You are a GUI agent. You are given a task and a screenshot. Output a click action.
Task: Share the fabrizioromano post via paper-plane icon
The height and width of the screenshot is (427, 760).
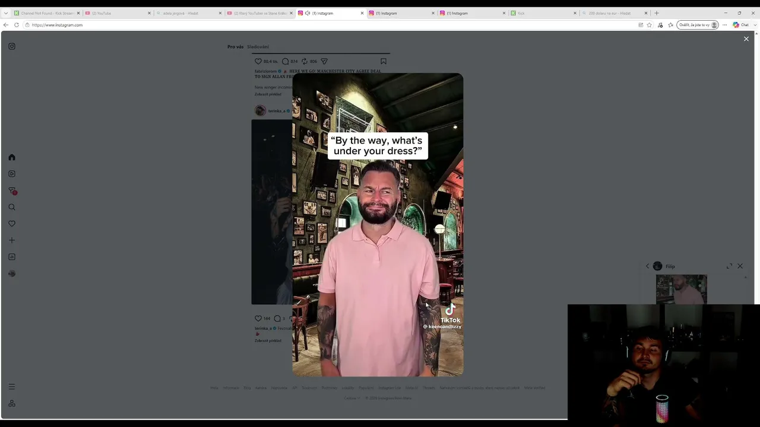(324, 61)
